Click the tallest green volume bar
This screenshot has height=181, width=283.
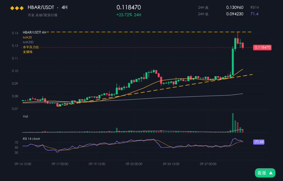point(233,123)
